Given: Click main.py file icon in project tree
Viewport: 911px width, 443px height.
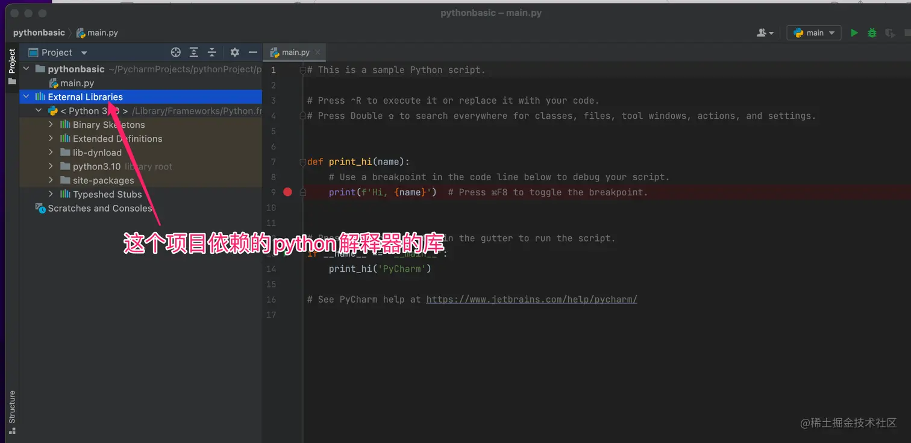Looking at the screenshot, I should click(53, 83).
